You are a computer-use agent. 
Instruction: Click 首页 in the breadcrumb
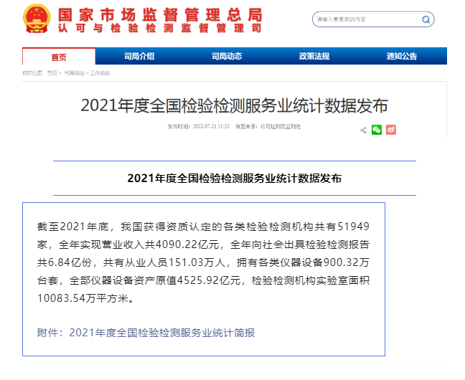click(x=52, y=73)
